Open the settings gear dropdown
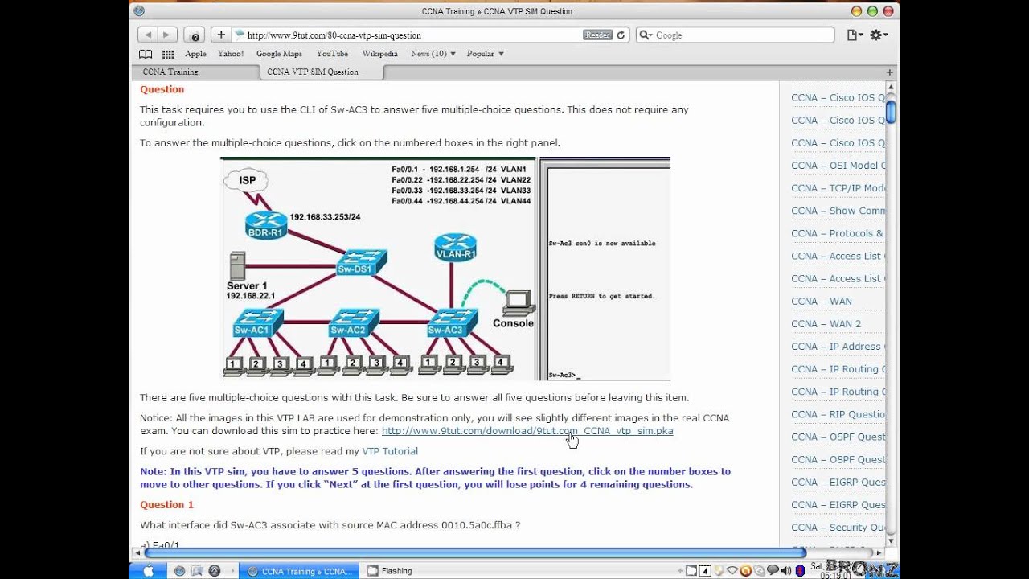 [879, 35]
